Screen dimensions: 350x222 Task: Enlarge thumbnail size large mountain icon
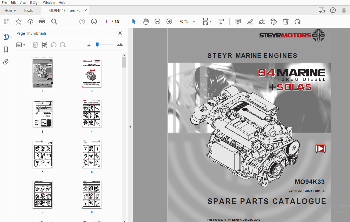(x=120, y=45)
